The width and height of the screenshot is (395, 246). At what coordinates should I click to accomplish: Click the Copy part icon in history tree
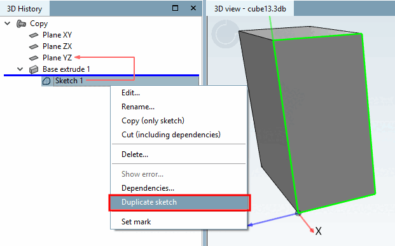21,24
